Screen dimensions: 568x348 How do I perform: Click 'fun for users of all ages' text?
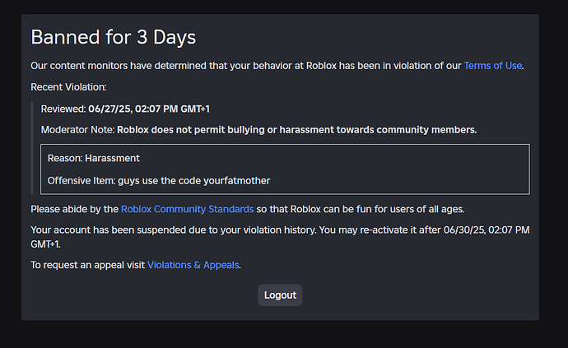tap(411, 209)
